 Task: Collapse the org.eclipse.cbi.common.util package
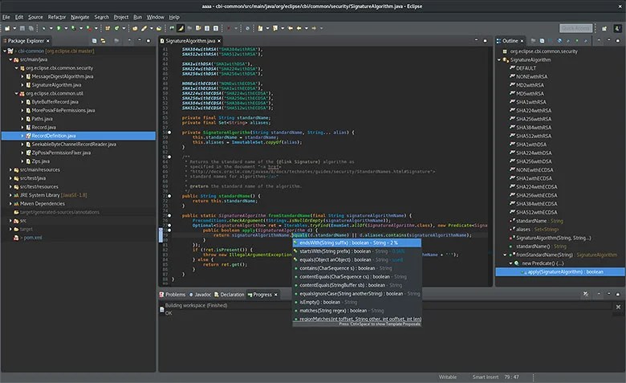[x=18, y=93]
